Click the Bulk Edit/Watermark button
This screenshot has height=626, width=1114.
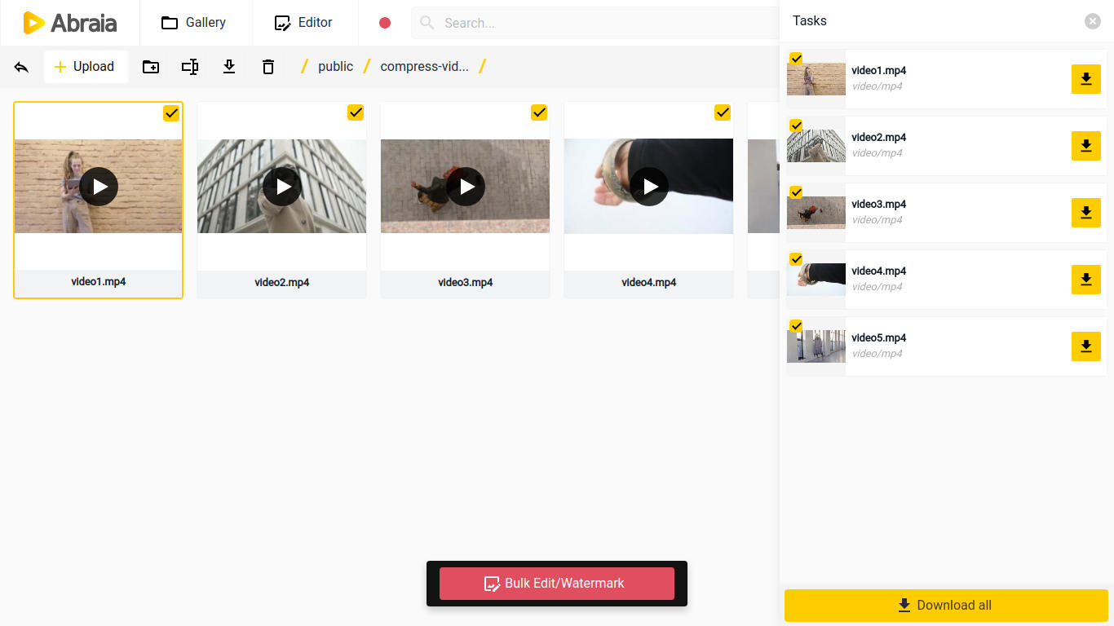tap(557, 584)
